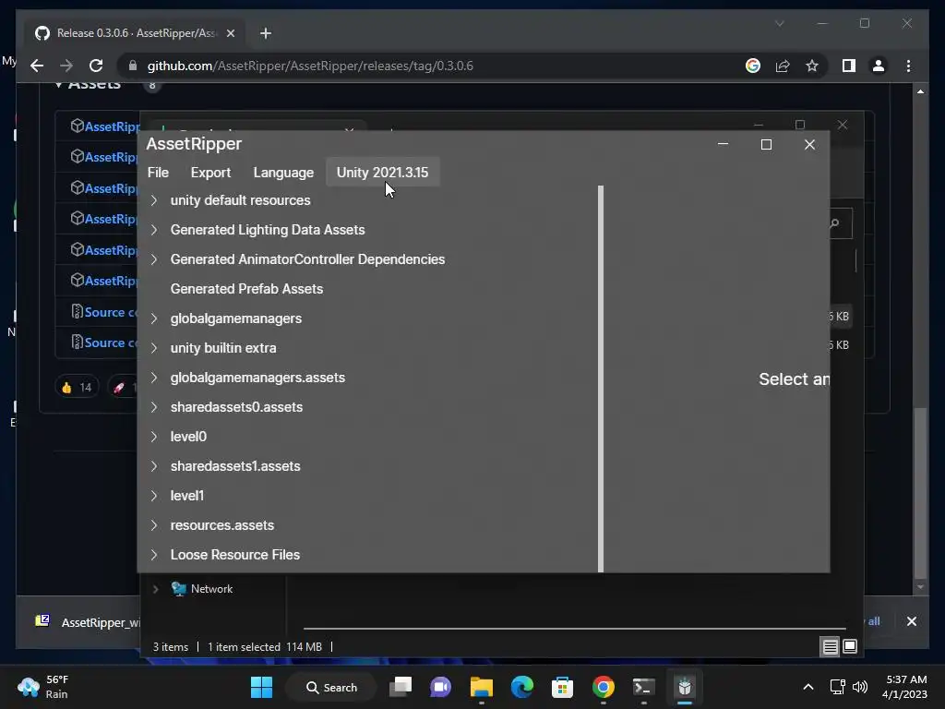Open the File menu in AssetRipper

click(x=158, y=173)
